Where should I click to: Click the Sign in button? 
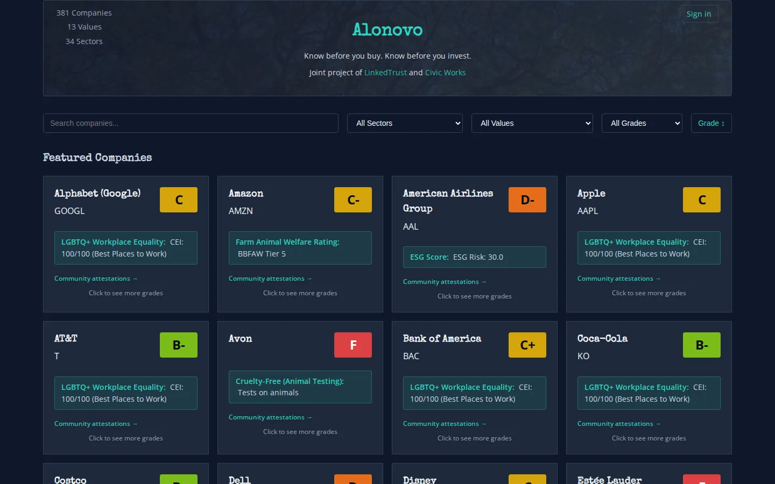(699, 14)
